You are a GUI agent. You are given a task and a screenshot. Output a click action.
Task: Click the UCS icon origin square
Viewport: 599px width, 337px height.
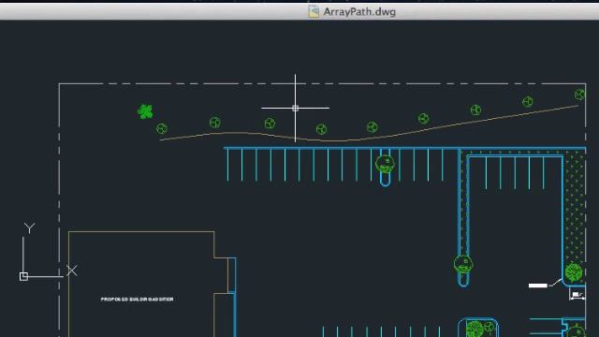(23, 276)
